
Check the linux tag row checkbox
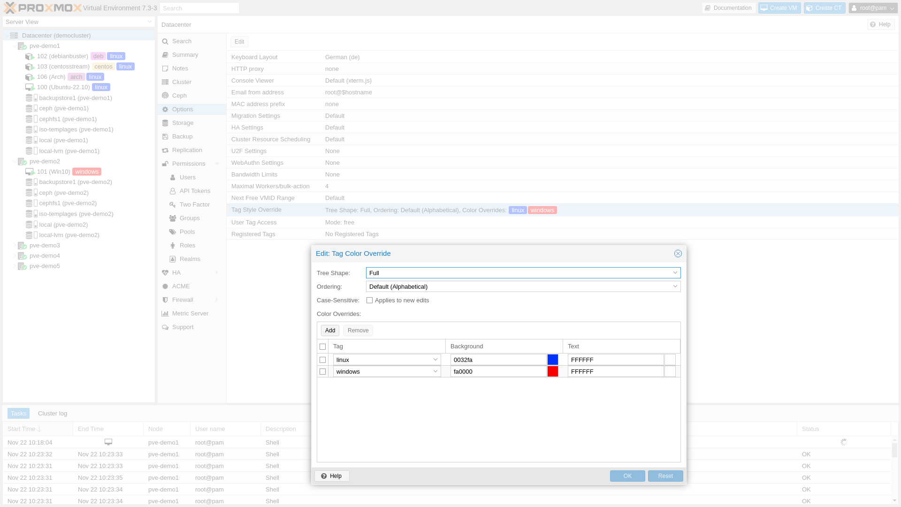click(322, 360)
